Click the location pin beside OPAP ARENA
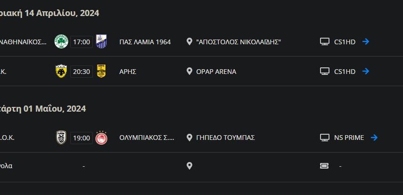Image resolution: width=403 pixels, height=195 pixels. click(189, 71)
